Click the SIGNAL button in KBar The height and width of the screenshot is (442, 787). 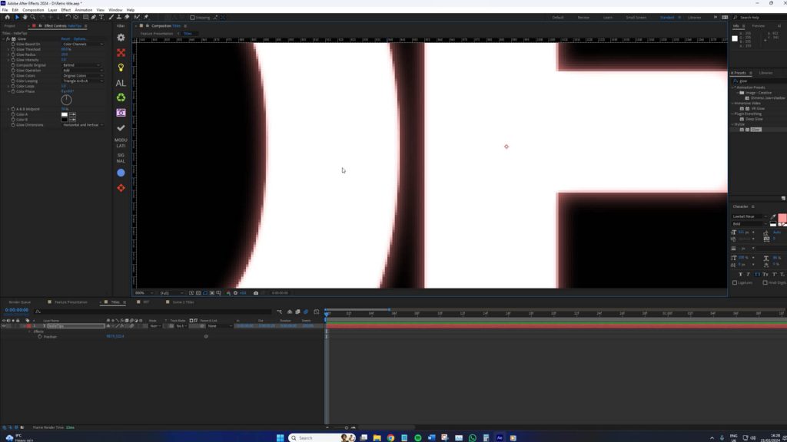point(121,158)
